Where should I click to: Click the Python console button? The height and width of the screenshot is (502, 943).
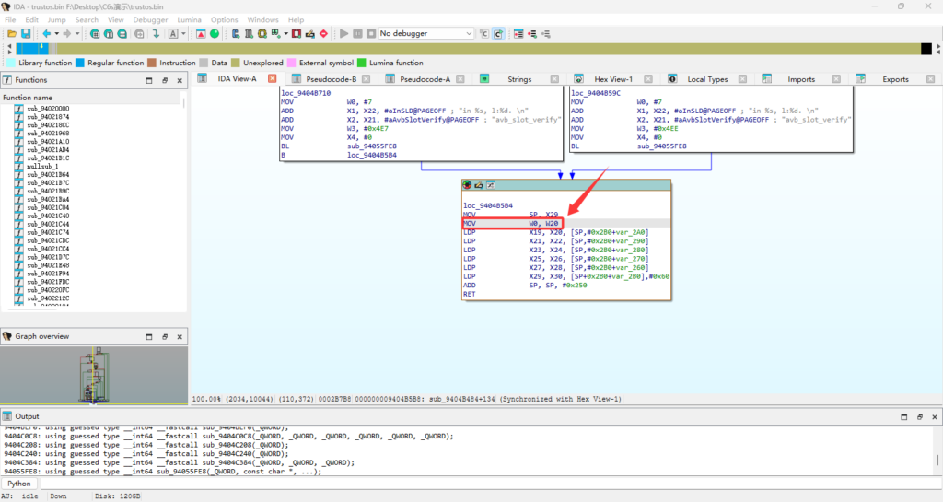click(x=18, y=483)
